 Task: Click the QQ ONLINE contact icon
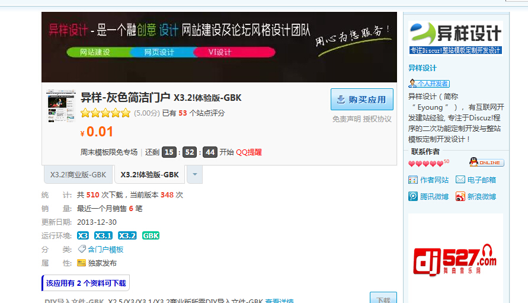pos(487,162)
